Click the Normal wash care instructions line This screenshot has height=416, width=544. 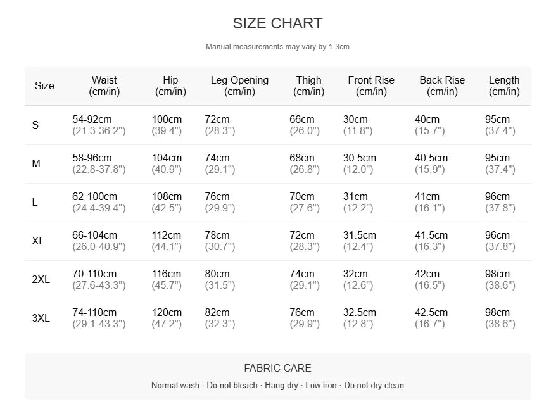(x=277, y=385)
